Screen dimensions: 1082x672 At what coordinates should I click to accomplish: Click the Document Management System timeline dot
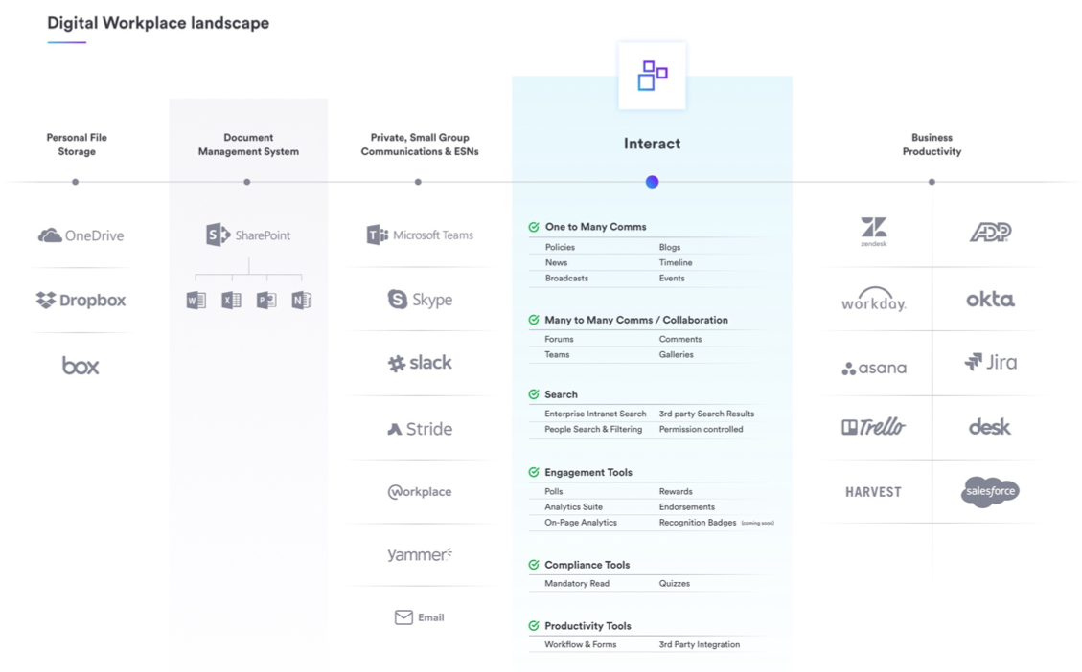(x=247, y=182)
